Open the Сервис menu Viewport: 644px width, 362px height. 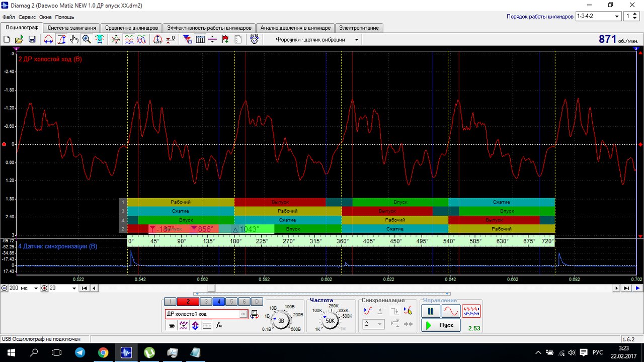[27, 17]
